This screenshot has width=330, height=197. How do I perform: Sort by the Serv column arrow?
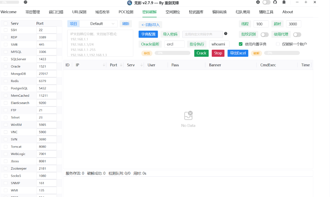(x=142, y=65)
